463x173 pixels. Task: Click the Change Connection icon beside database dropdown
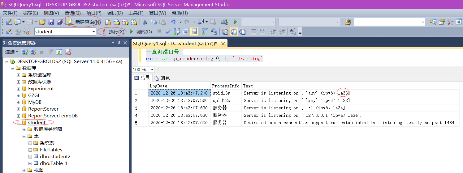pos(27,32)
